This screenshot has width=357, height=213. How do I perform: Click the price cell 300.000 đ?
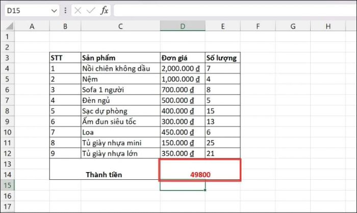point(183,122)
